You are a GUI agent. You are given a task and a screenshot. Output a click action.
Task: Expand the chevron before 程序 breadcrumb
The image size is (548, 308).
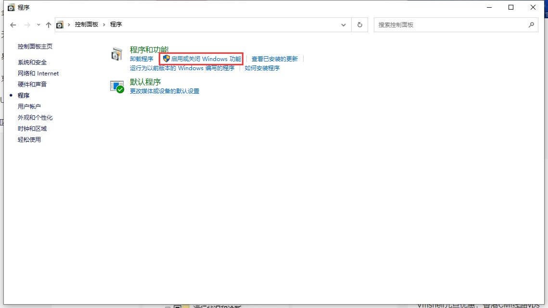[104, 25]
